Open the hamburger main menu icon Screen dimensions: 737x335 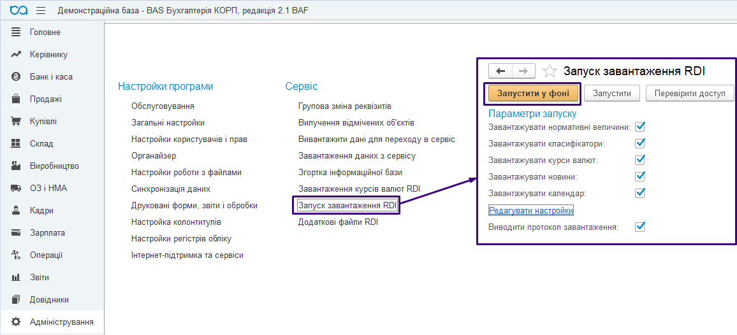[41, 10]
